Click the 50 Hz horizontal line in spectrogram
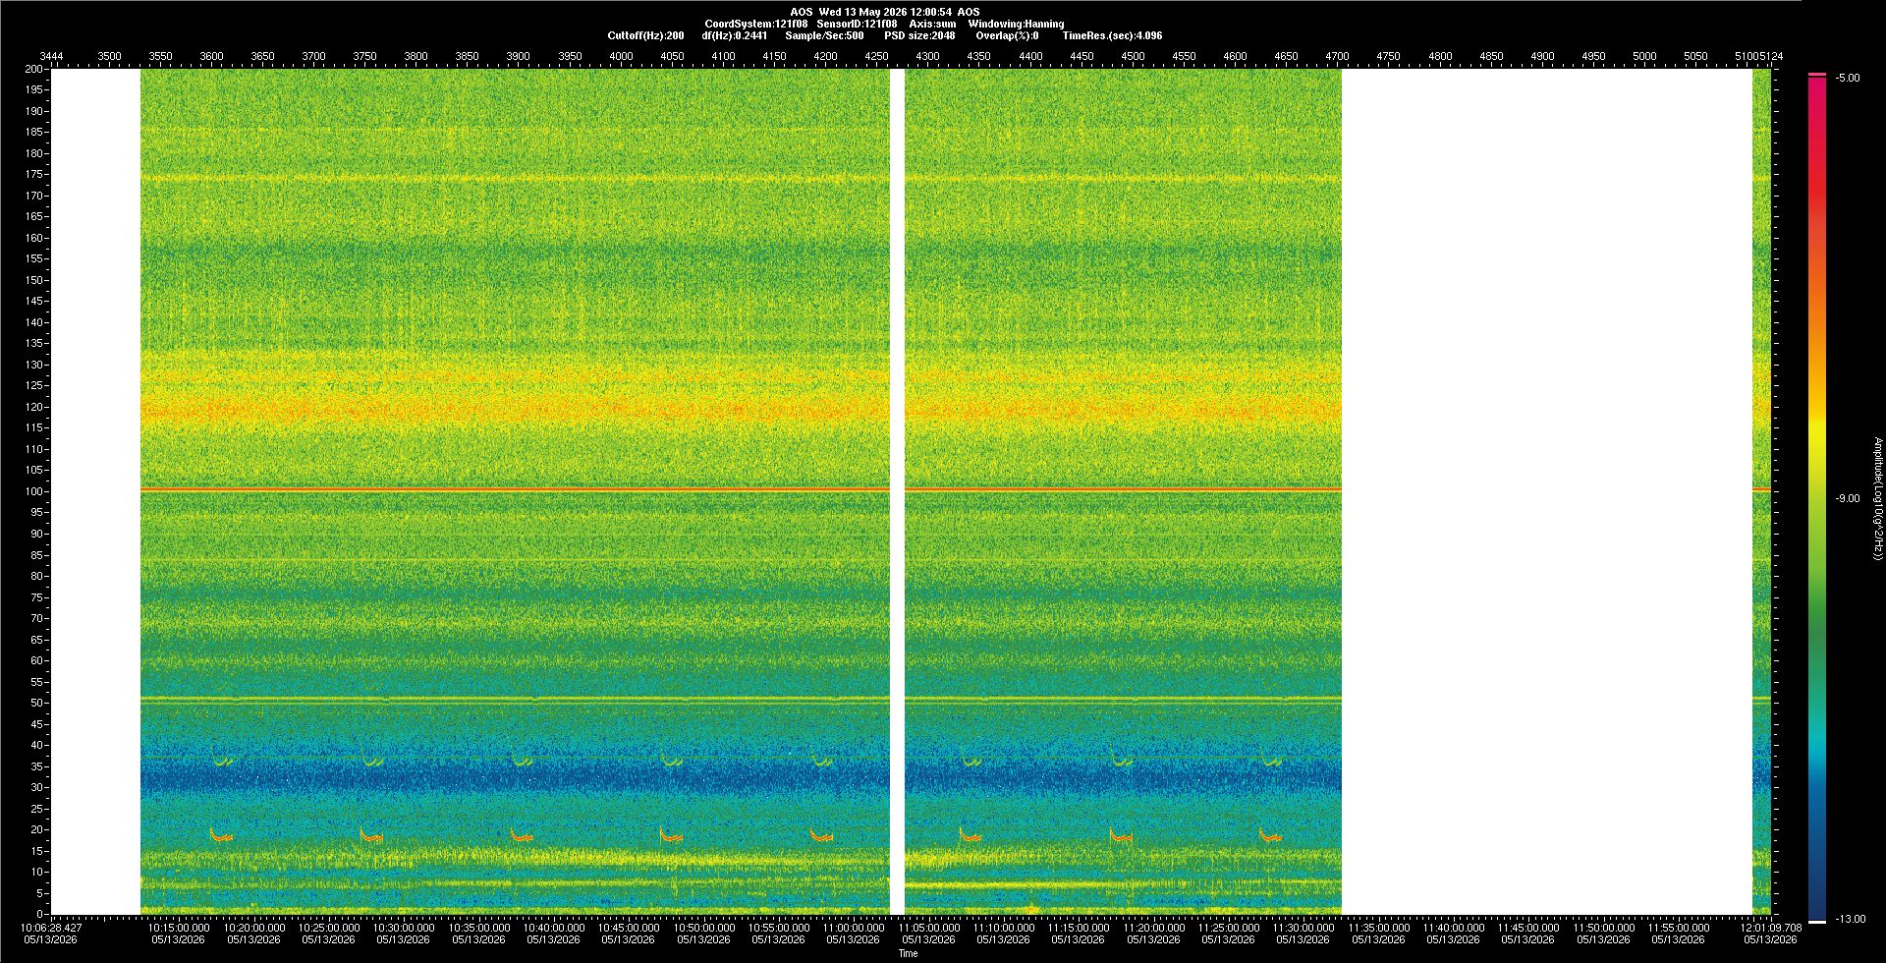Screen dimensions: 1886x963 [741, 700]
